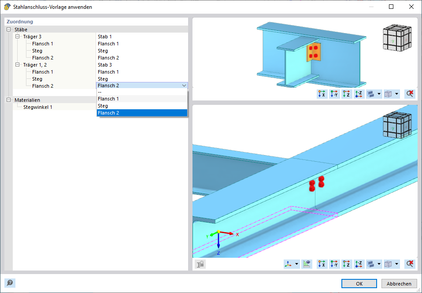The image size is (422, 293).
Task: Click the red bolts in lower 3D preview
Action: (x=316, y=184)
